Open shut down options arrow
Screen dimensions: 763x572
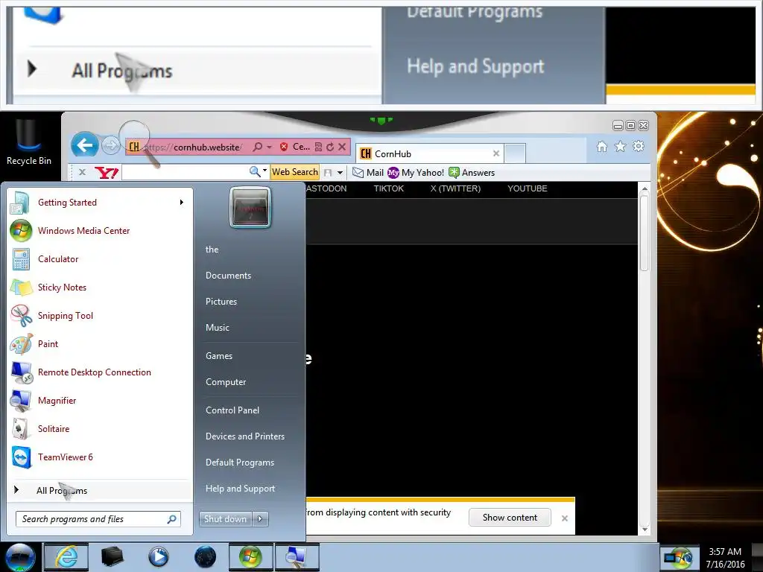[260, 519]
